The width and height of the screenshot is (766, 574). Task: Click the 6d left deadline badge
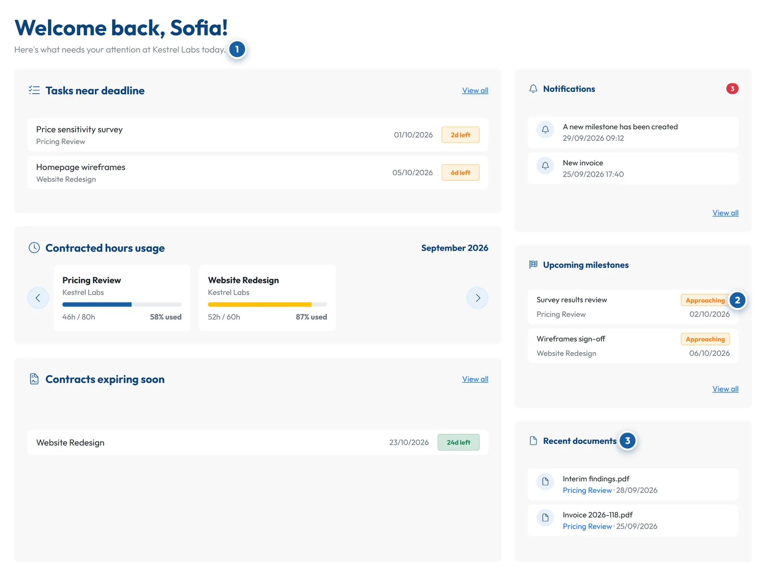pos(460,173)
